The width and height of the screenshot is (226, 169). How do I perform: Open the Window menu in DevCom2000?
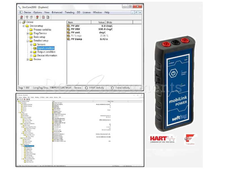click(x=97, y=12)
